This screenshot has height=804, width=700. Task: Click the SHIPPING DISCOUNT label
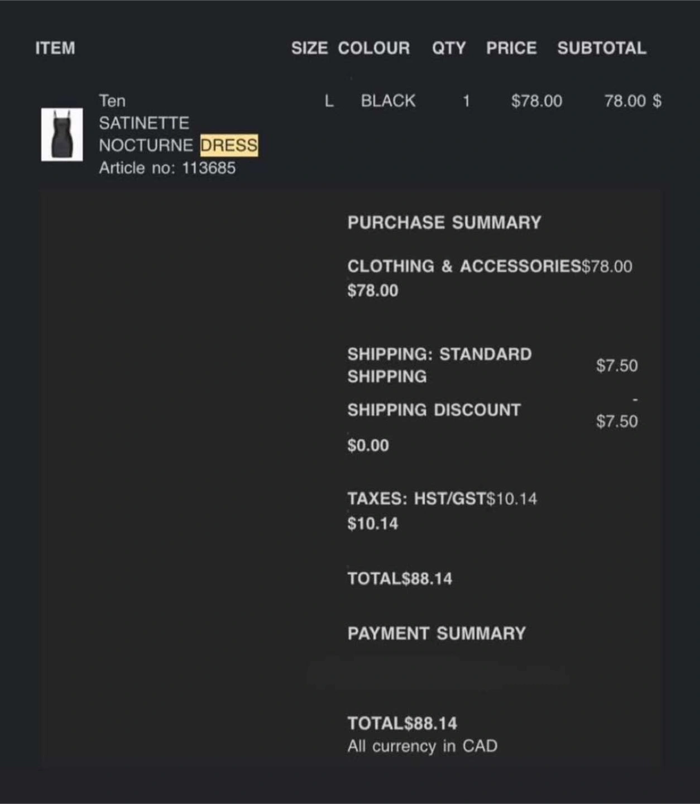[434, 410]
